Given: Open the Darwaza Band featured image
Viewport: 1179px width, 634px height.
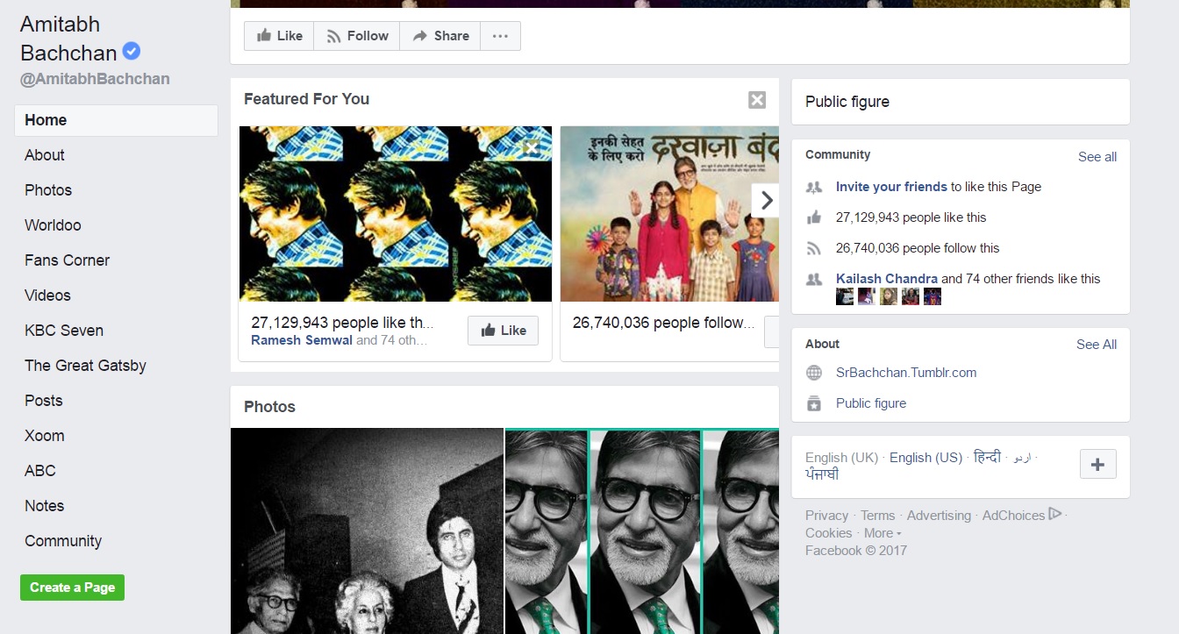Looking at the screenshot, I should [669, 214].
